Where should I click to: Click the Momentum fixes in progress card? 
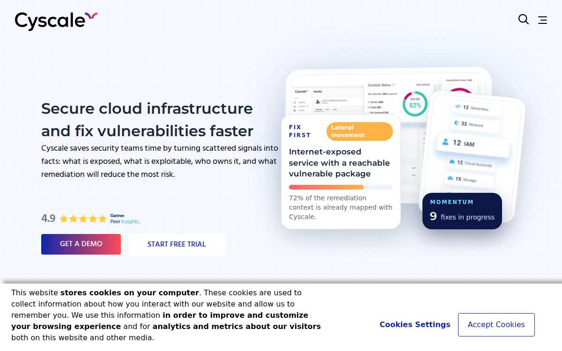click(462, 211)
